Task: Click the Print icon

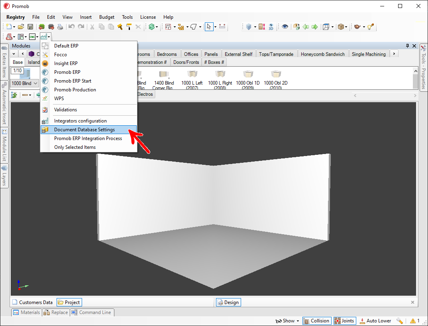Action: click(x=60, y=26)
